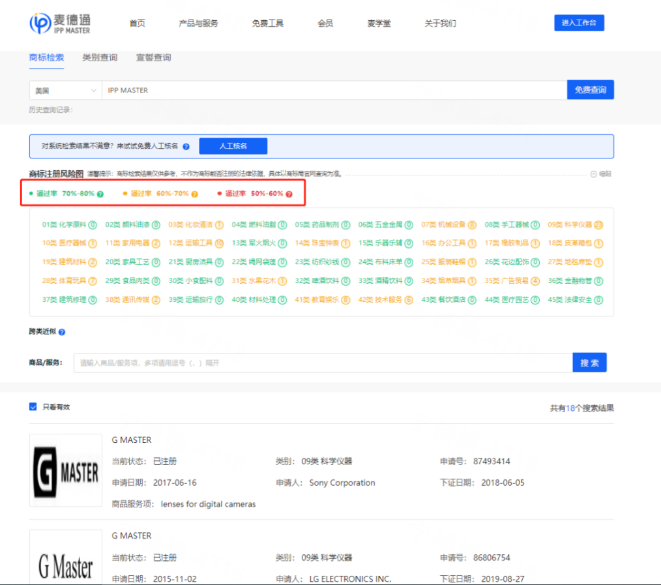Click the 人工核名 button
661x585 pixels.
233,146
